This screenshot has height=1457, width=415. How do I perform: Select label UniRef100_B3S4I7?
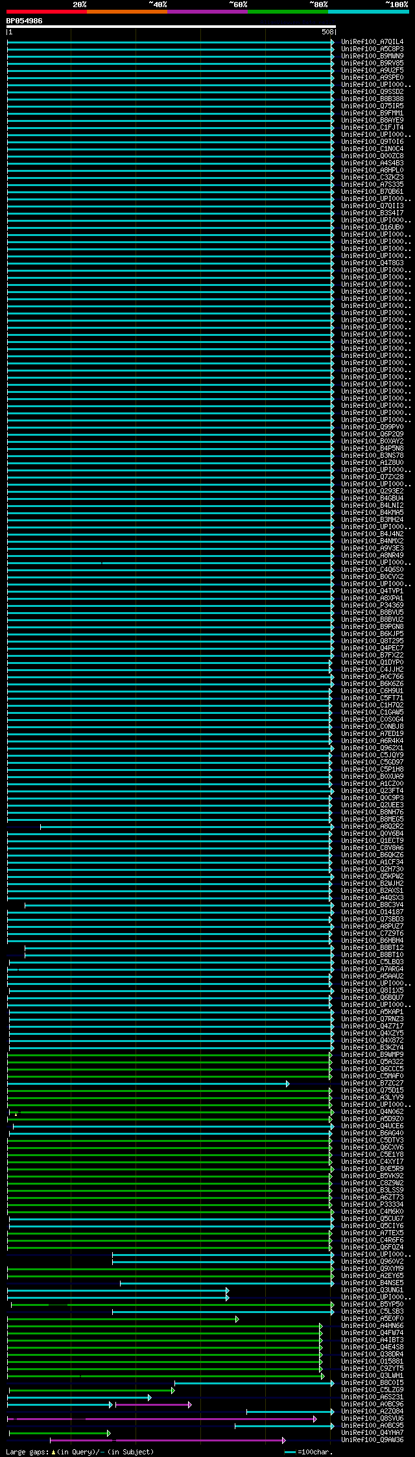point(372,213)
